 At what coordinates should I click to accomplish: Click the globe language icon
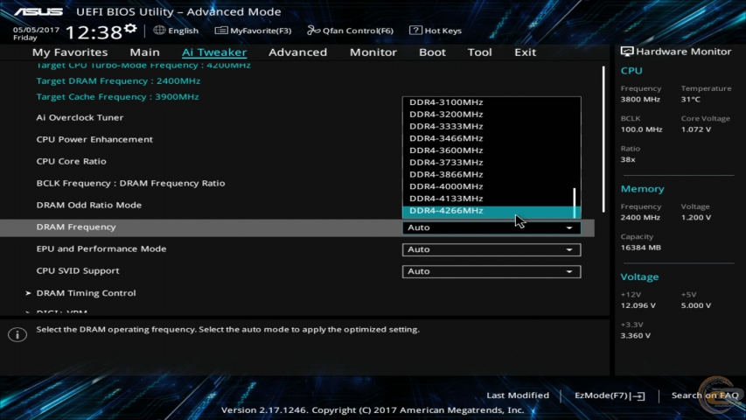(x=159, y=30)
